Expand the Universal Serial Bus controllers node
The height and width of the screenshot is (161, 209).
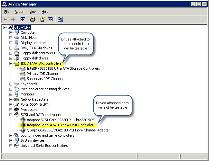coord(11,146)
